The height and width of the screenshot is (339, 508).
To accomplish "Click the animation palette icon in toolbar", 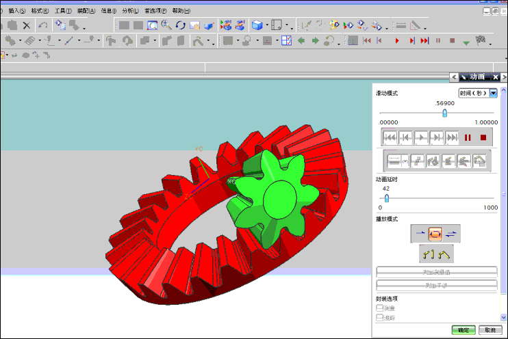I will [333, 25].
